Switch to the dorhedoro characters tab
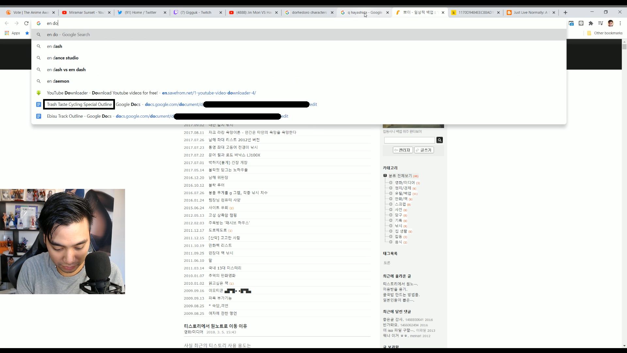The height and width of the screenshot is (353, 627). tap(309, 12)
